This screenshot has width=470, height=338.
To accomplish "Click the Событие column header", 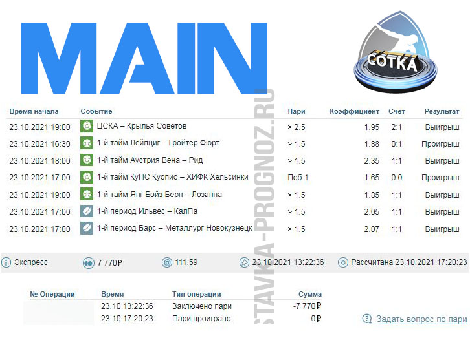I will (96, 111).
